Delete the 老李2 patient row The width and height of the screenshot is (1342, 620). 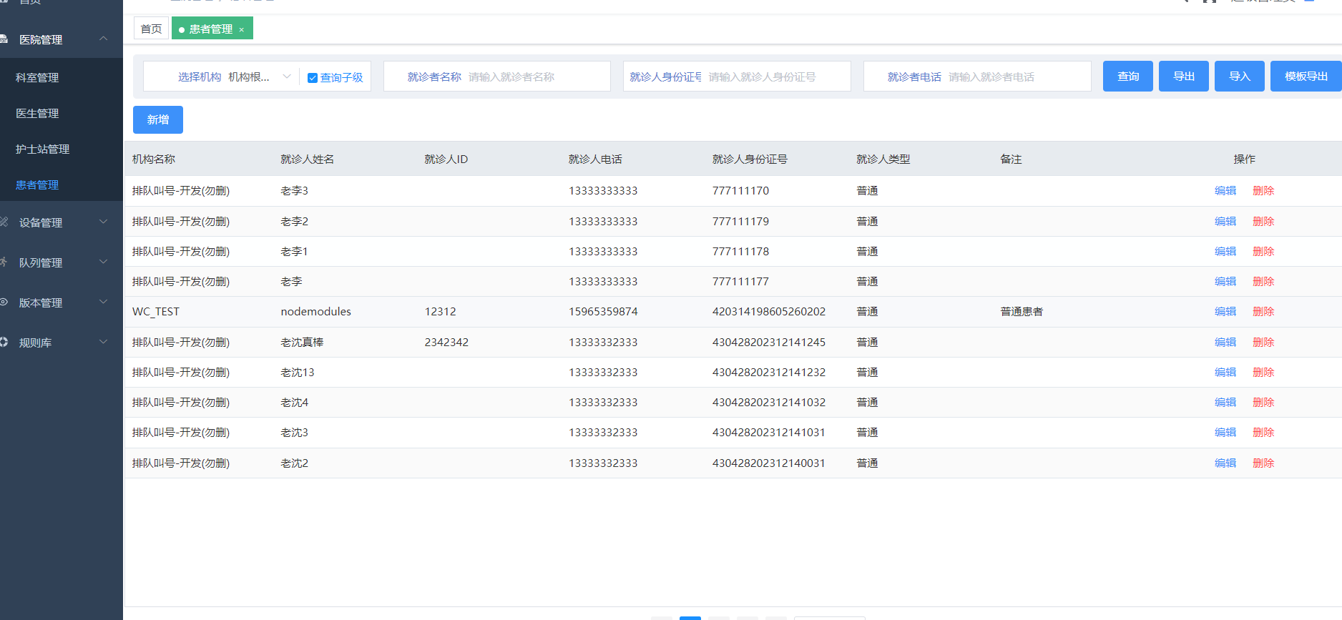tap(1263, 222)
